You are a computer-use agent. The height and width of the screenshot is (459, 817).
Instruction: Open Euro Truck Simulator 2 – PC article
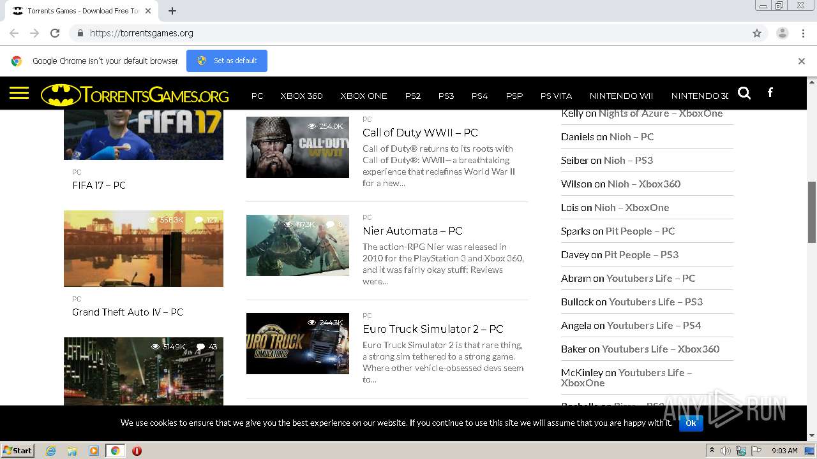point(433,329)
